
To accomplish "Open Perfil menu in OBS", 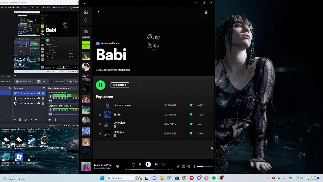I will point(24,8).
